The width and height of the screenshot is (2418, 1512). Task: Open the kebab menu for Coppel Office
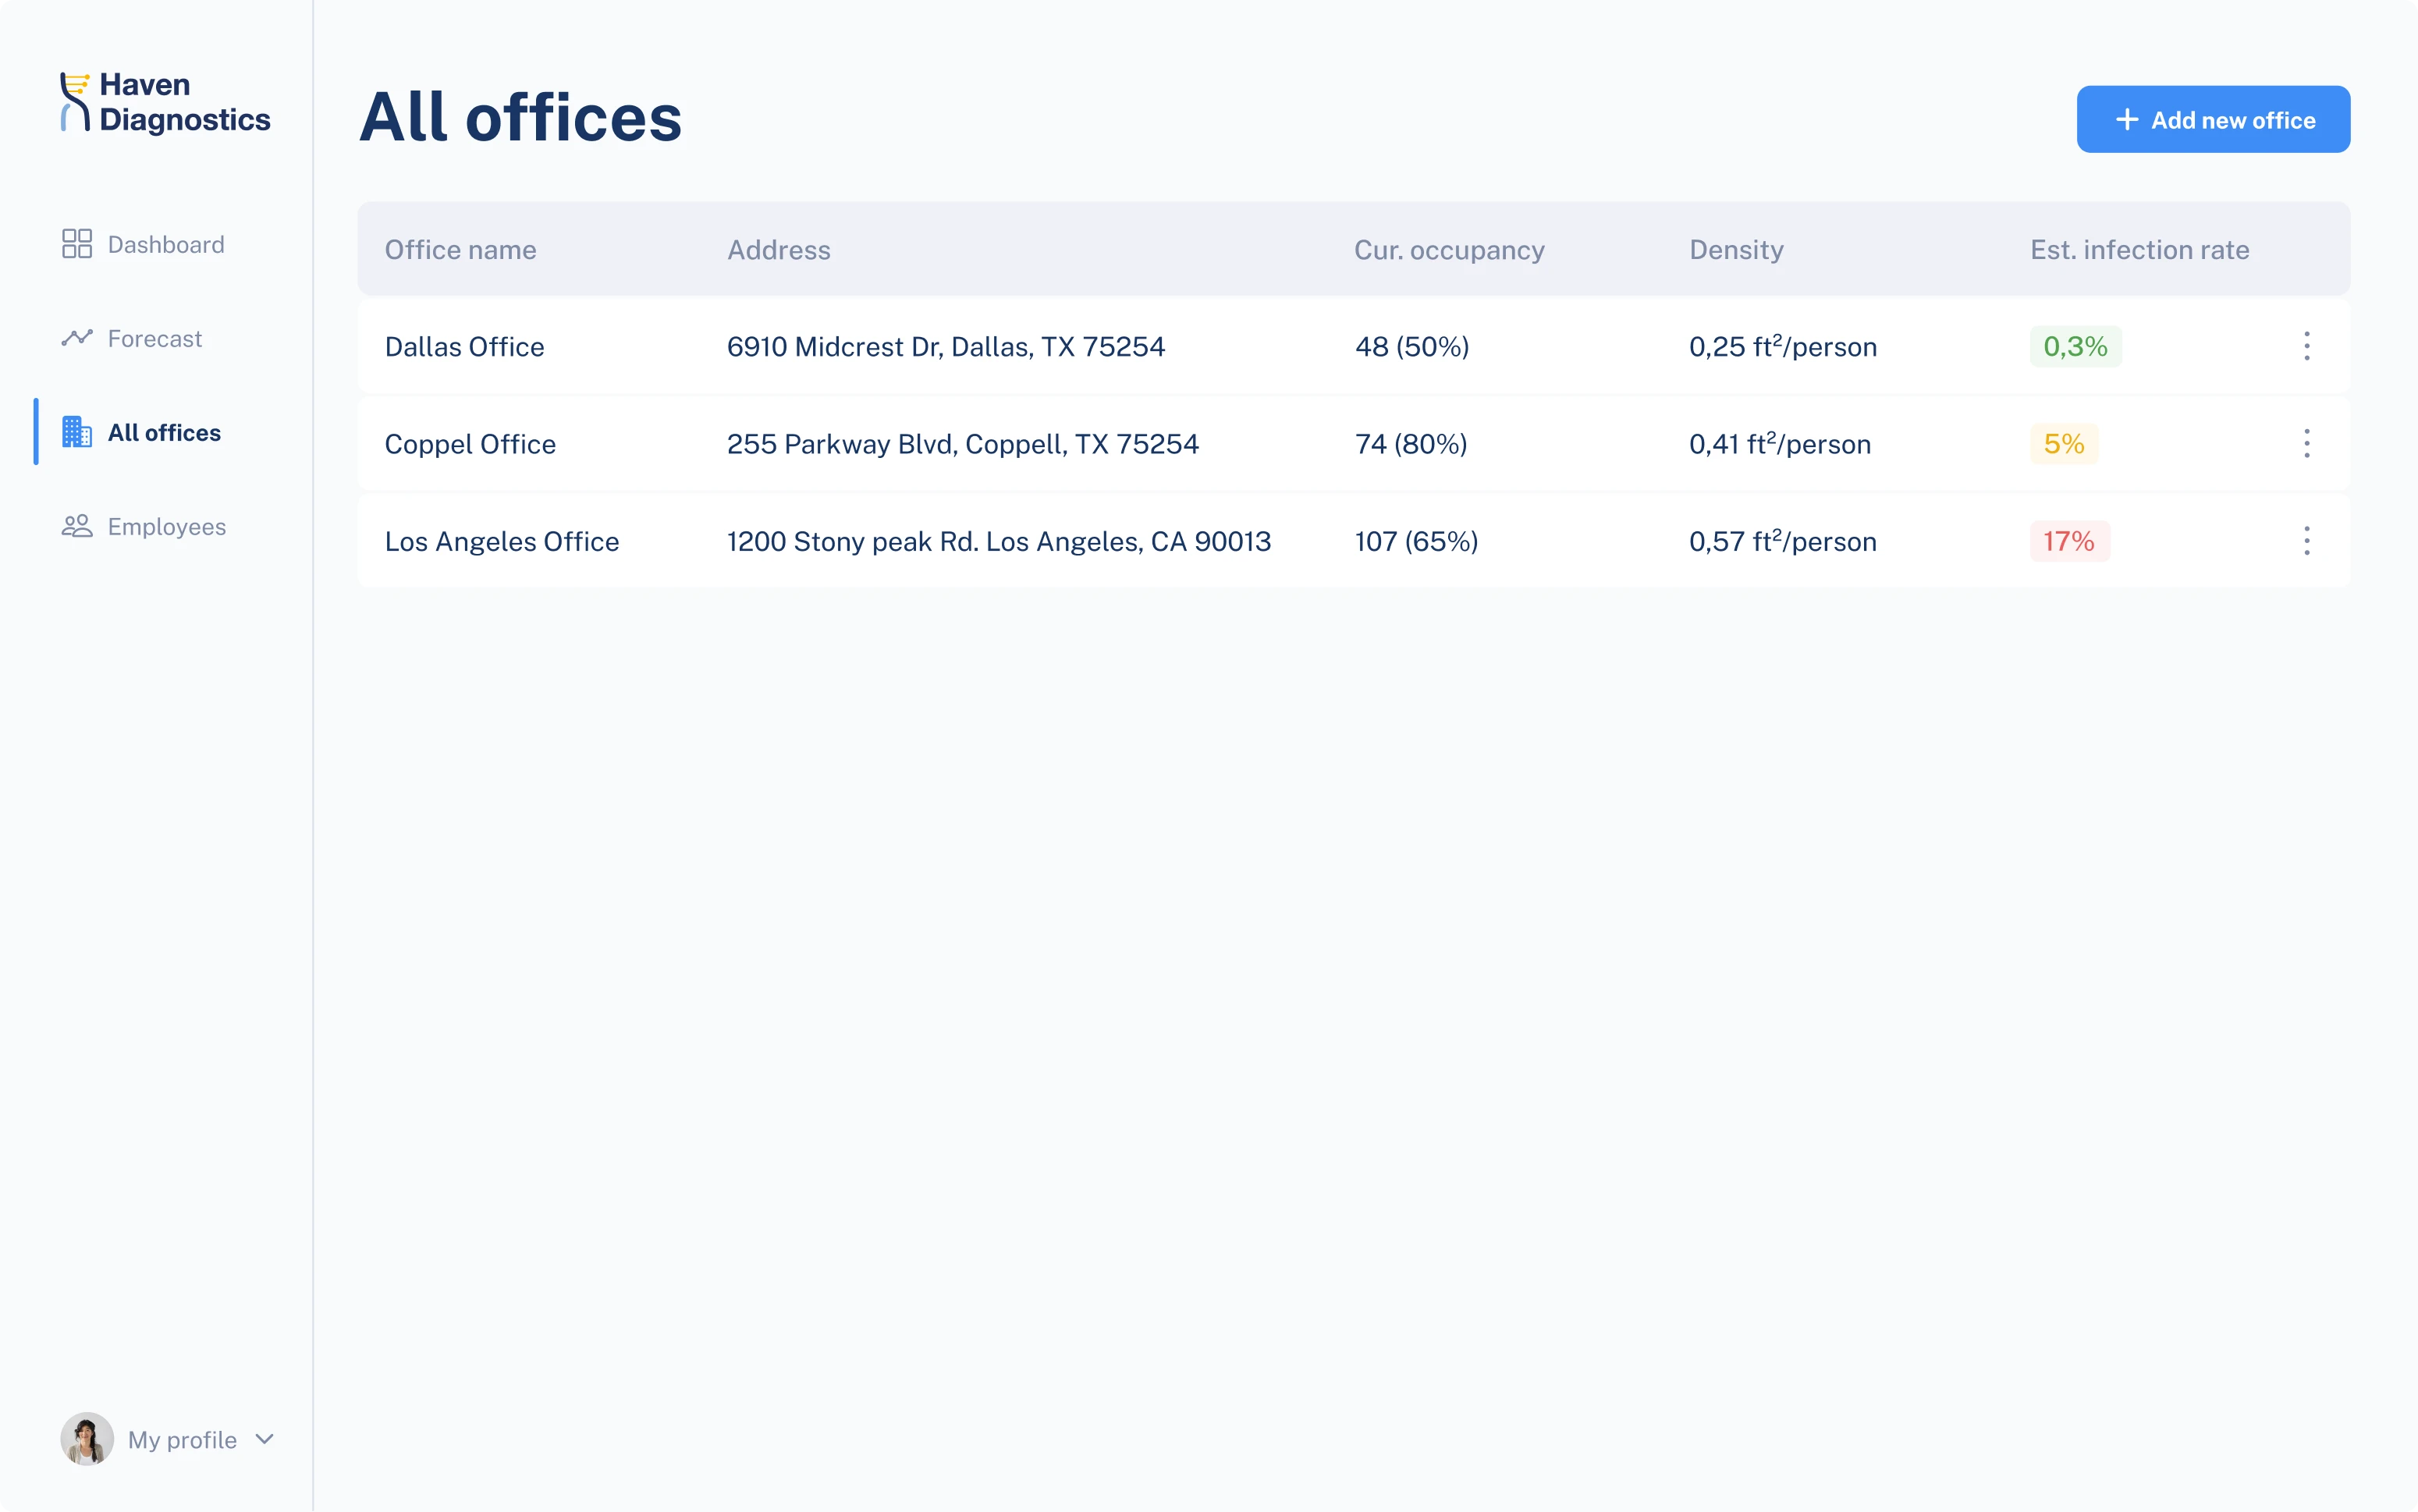click(2306, 443)
